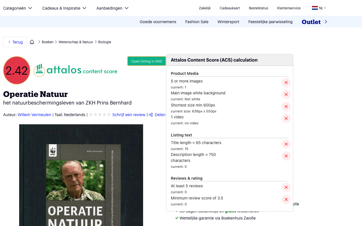Rate by clicking the first grey star

[x=91, y=114]
